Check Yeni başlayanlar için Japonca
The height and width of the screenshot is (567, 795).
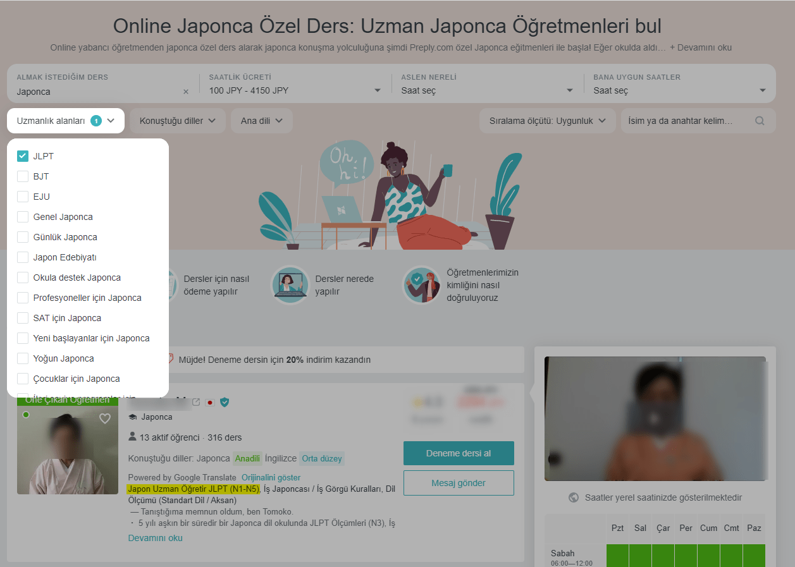click(23, 338)
